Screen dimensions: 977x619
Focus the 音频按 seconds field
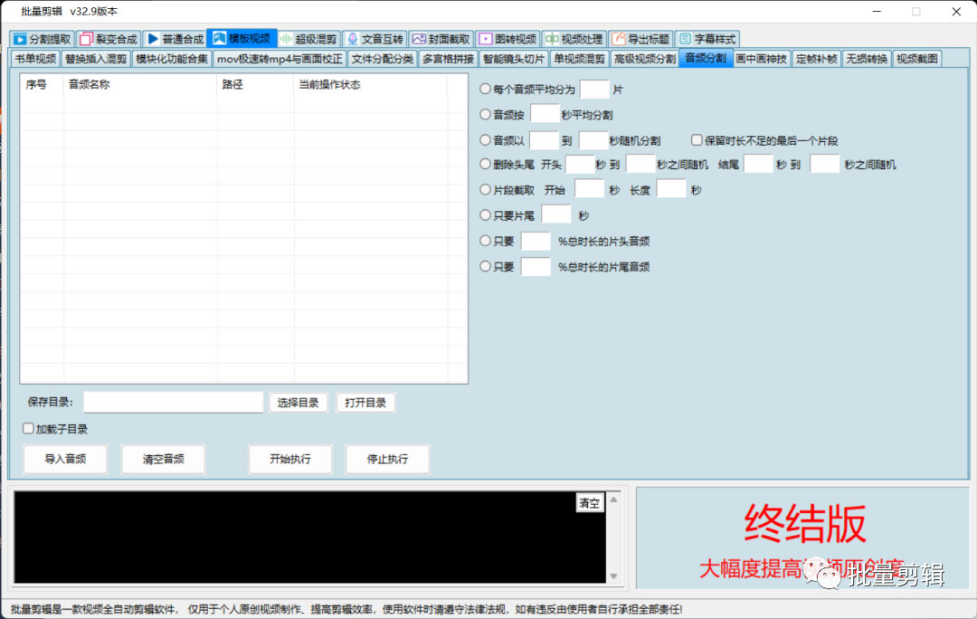[545, 114]
